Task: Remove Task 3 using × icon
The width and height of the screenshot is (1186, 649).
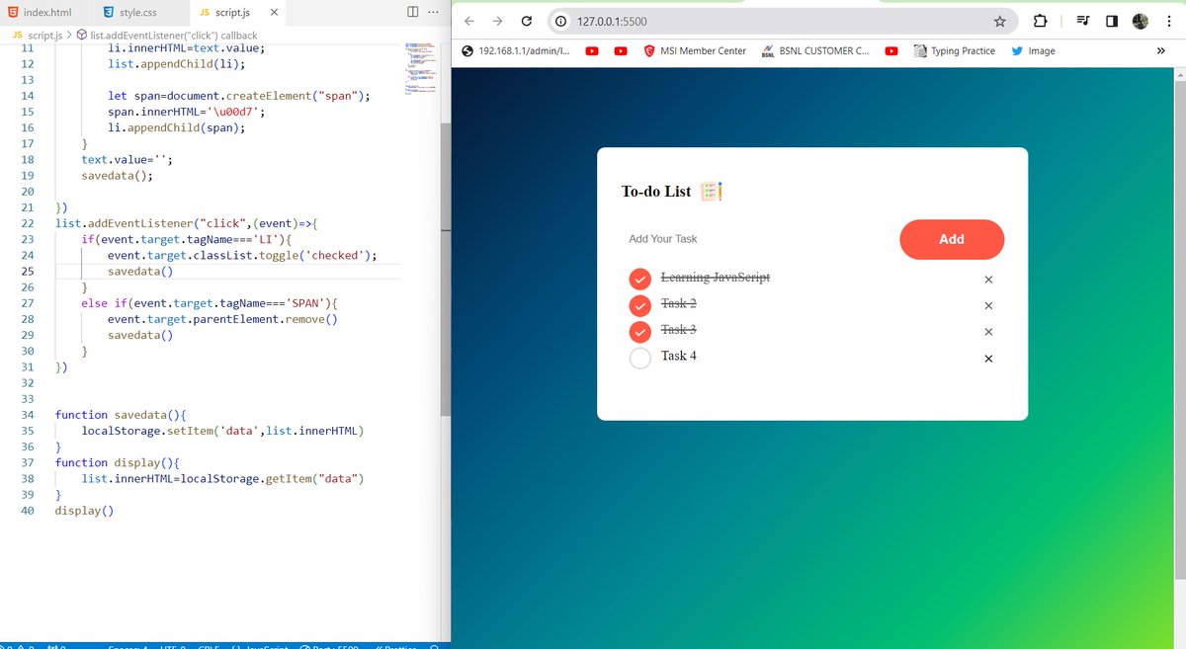Action: coord(988,332)
